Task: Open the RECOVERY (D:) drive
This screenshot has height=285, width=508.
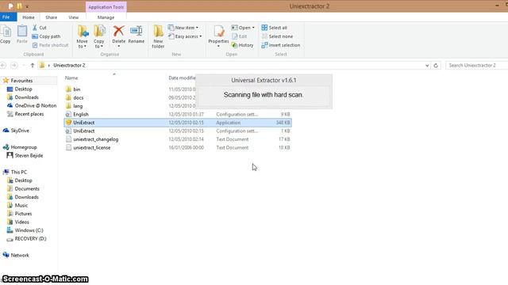Action: [30, 239]
